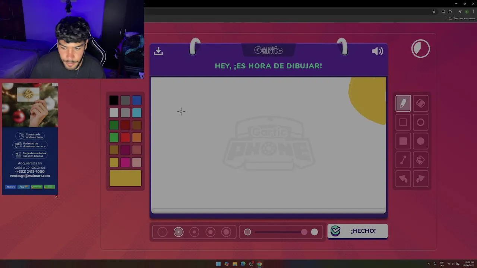Viewport: 477px width, 268px height.
Task: Open the large current-color preview box
Action: pyautogui.click(x=125, y=178)
